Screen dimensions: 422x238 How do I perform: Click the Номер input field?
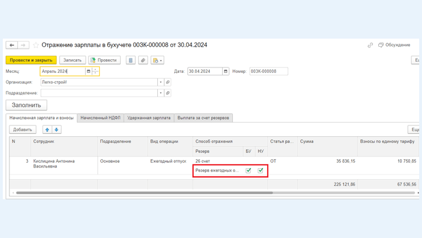[268, 72]
